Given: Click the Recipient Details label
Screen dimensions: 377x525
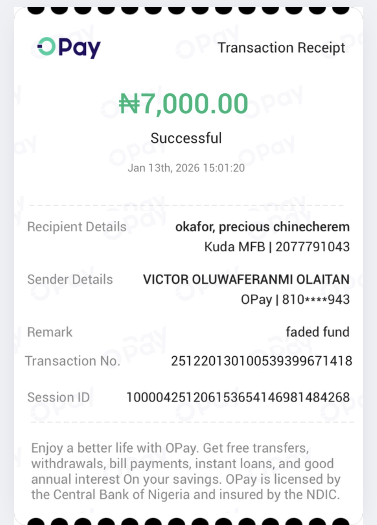Looking at the screenshot, I should tap(77, 227).
